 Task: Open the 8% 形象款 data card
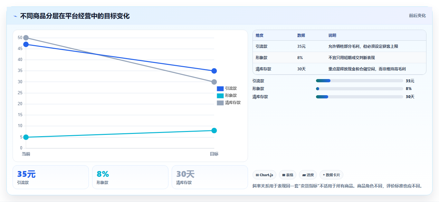click(130, 177)
